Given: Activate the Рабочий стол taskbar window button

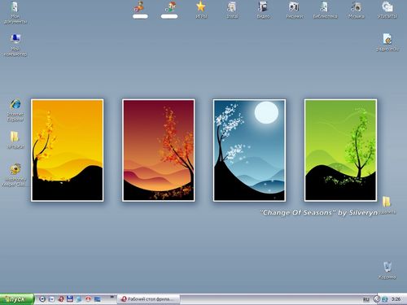Looking at the screenshot, I should pyautogui.click(x=149, y=299).
